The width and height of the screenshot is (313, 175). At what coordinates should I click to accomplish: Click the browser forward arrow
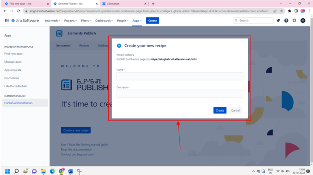point(12,11)
